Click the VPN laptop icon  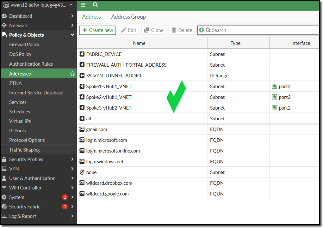pyautogui.click(x=4, y=169)
